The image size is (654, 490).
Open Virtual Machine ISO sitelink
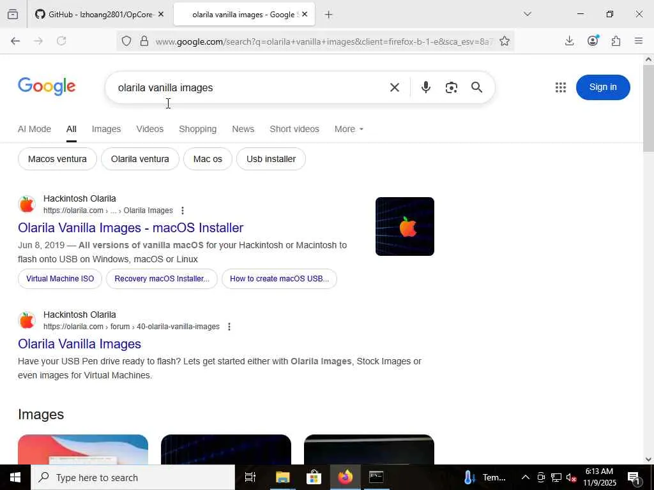[60, 279]
